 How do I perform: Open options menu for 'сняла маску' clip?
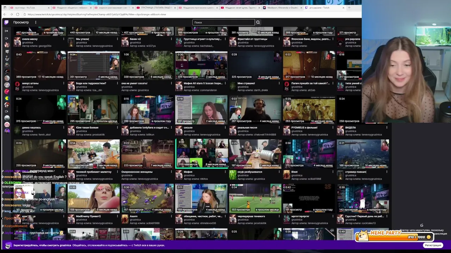(x=64, y=39)
